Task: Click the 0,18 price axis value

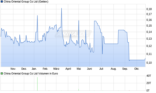Action: 149,9
